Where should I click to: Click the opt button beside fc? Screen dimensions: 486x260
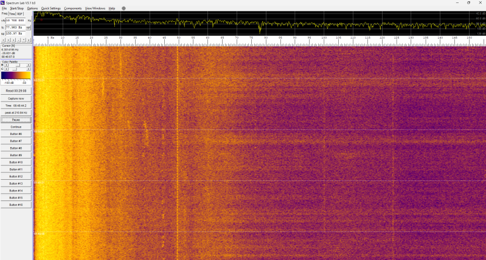coord(28,27)
